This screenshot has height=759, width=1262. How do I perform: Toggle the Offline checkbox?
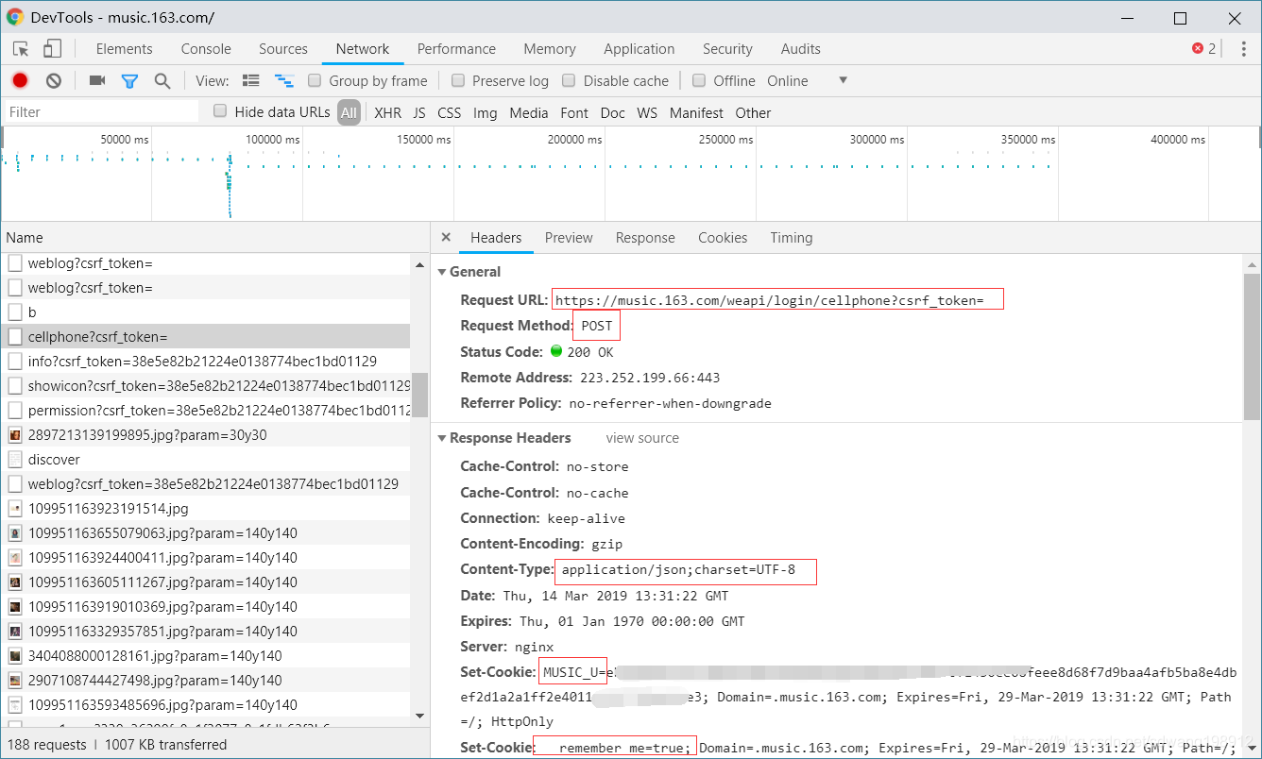pos(699,80)
